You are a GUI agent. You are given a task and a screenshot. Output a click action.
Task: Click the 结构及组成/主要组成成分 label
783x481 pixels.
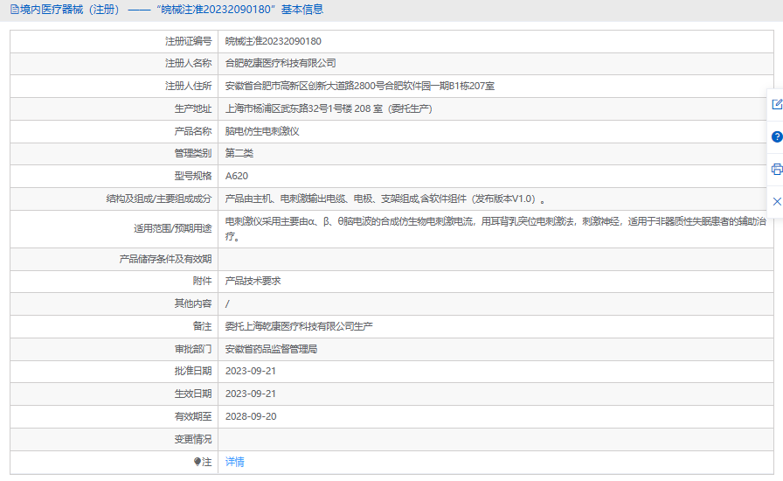tap(159, 199)
